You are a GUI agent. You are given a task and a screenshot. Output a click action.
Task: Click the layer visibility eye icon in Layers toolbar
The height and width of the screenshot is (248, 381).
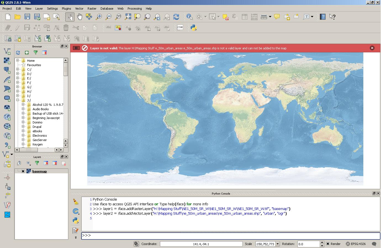28,163
